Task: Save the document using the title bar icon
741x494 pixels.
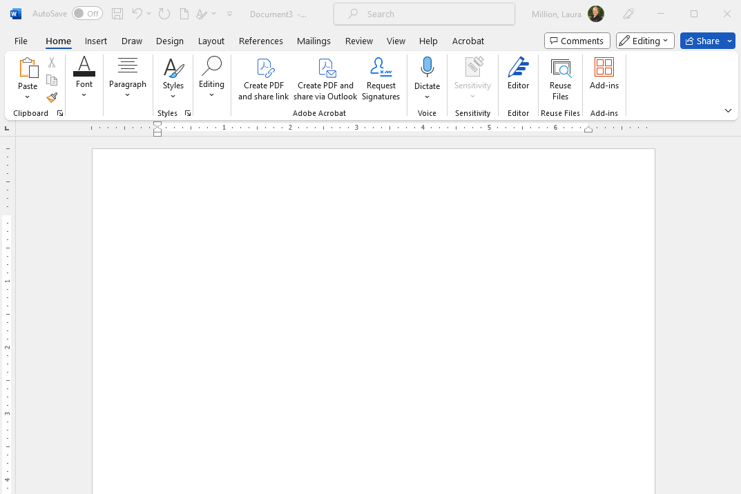Action: point(117,14)
